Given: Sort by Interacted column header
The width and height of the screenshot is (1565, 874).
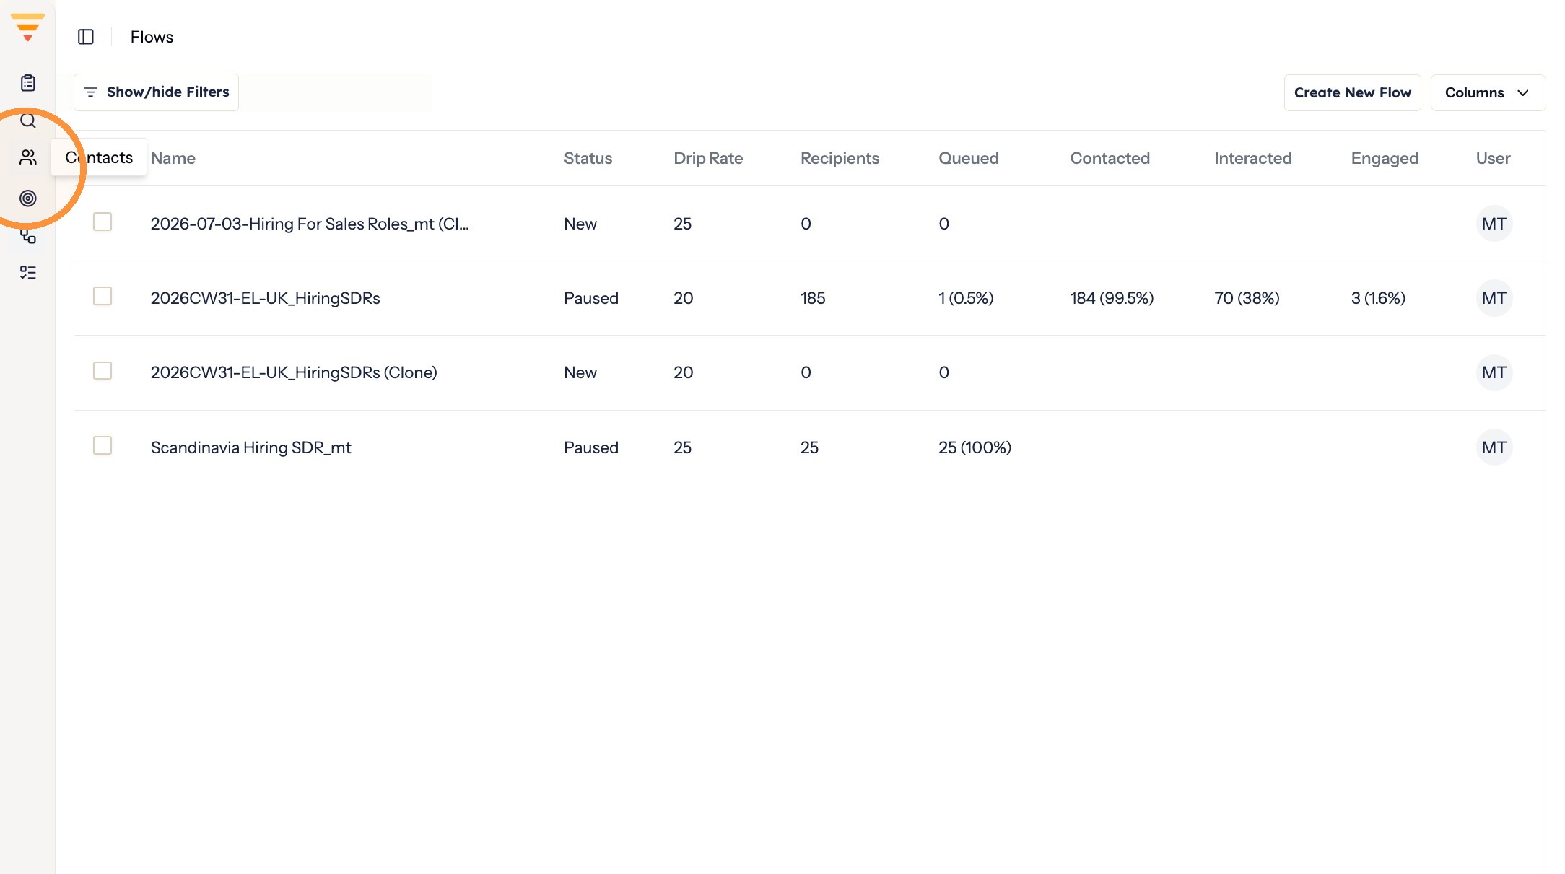Looking at the screenshot, I should click(1252, 158).
